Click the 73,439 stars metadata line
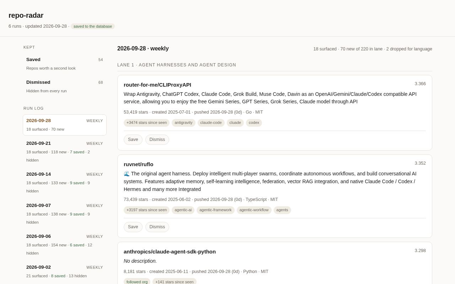Viewport: 455px width, 284px height. pyautogui.click(x=201, y=200)
